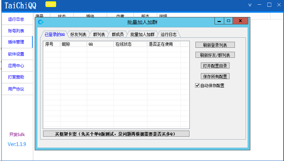Click the 批量加人加群 dialog title bar

142,22
